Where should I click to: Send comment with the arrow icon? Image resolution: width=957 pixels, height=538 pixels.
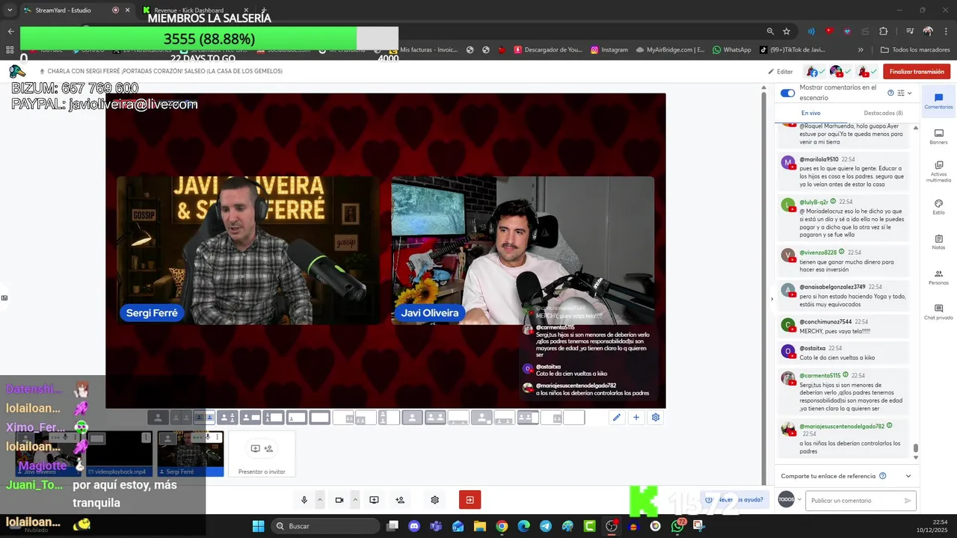908,501
